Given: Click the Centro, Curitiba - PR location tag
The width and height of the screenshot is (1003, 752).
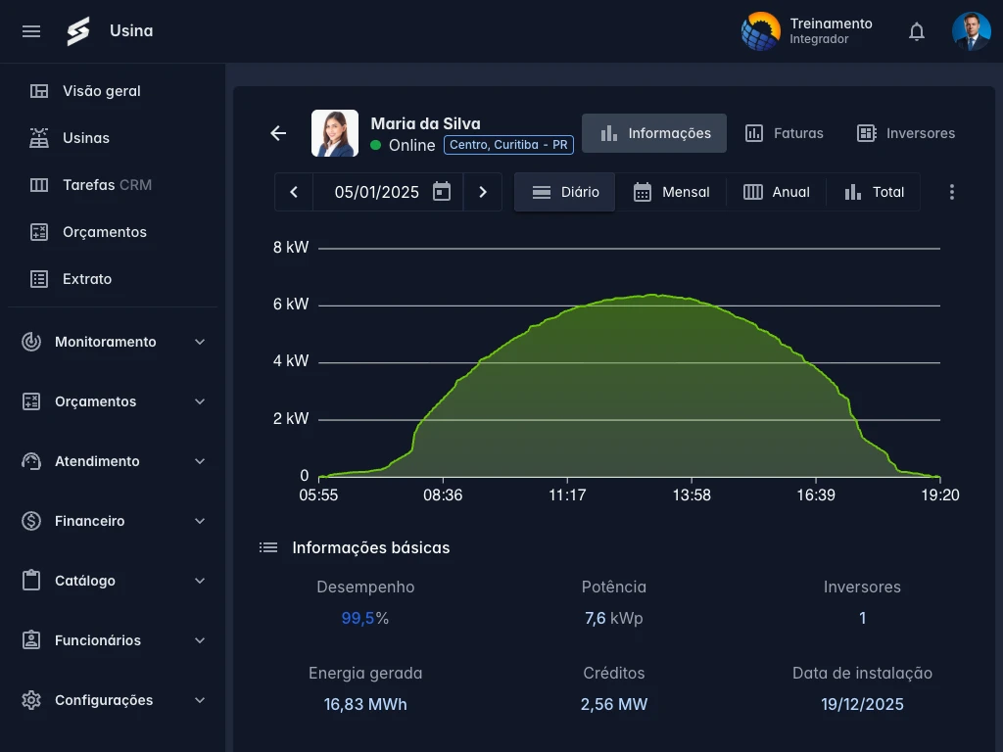Looking at the screenshot, I should click(508, 145).
